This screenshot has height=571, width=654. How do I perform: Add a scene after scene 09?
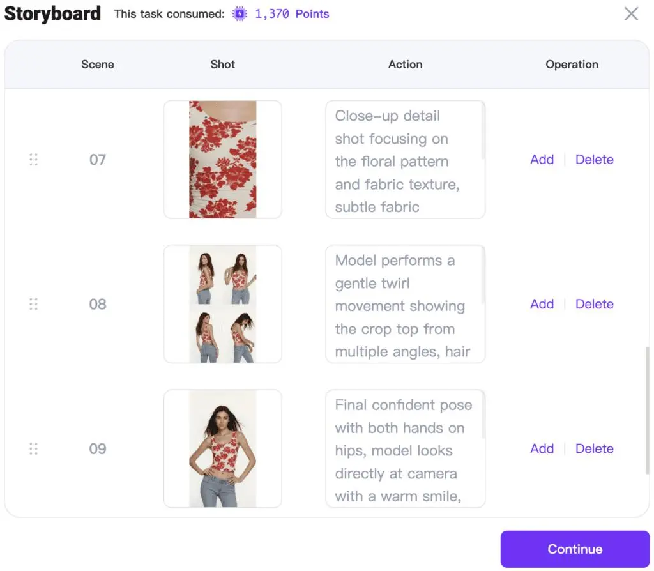542,449
